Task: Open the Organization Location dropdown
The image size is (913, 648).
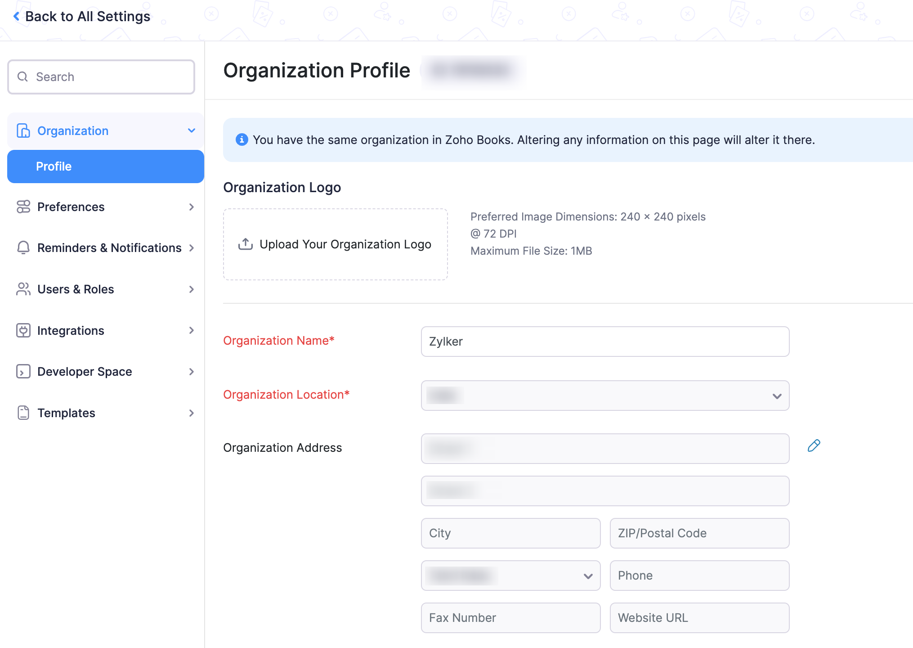Action: click(x=777, y=396)
